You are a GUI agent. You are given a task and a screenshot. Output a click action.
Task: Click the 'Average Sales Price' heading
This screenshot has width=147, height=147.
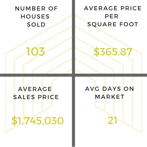pos(36,93)
